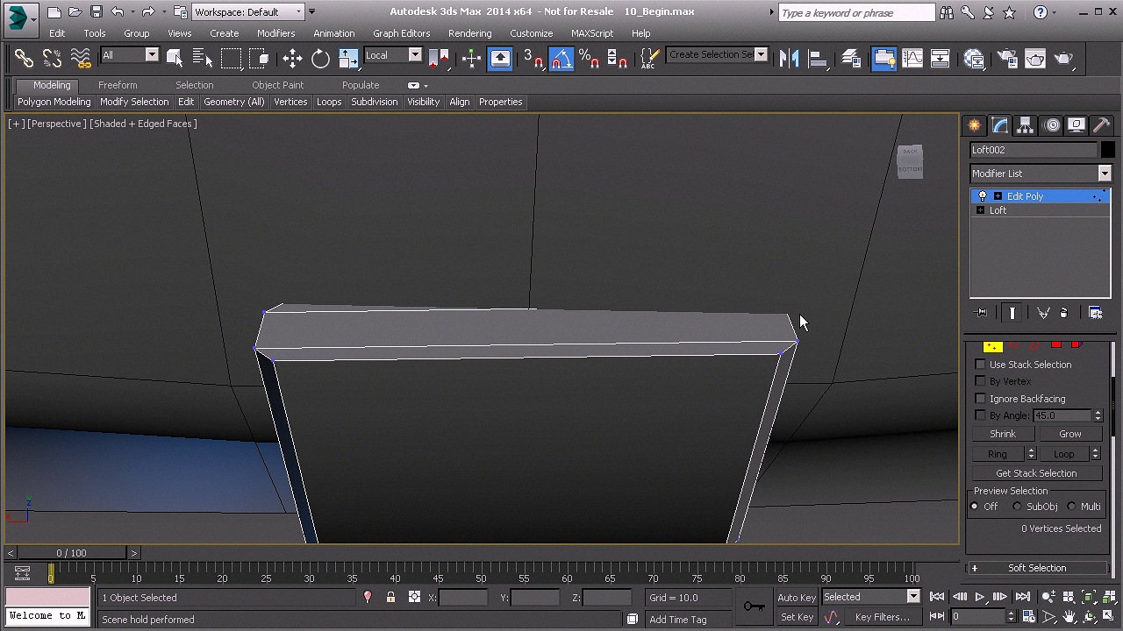
Task: Toggle the Window/Crossing selection icon
Action: (259, 59)
